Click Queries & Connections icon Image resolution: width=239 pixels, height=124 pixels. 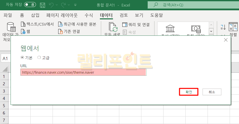tap(125, 24)
